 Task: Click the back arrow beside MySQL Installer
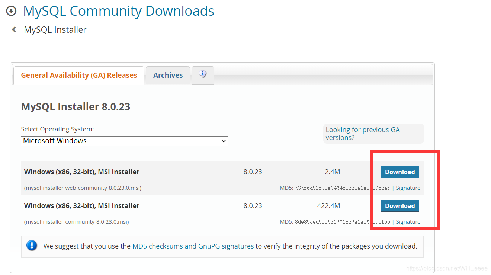pyautogui.click(x=14, y=29)
